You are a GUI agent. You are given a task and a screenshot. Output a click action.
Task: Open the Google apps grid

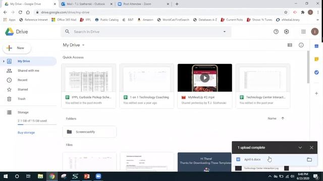[303, 32]
